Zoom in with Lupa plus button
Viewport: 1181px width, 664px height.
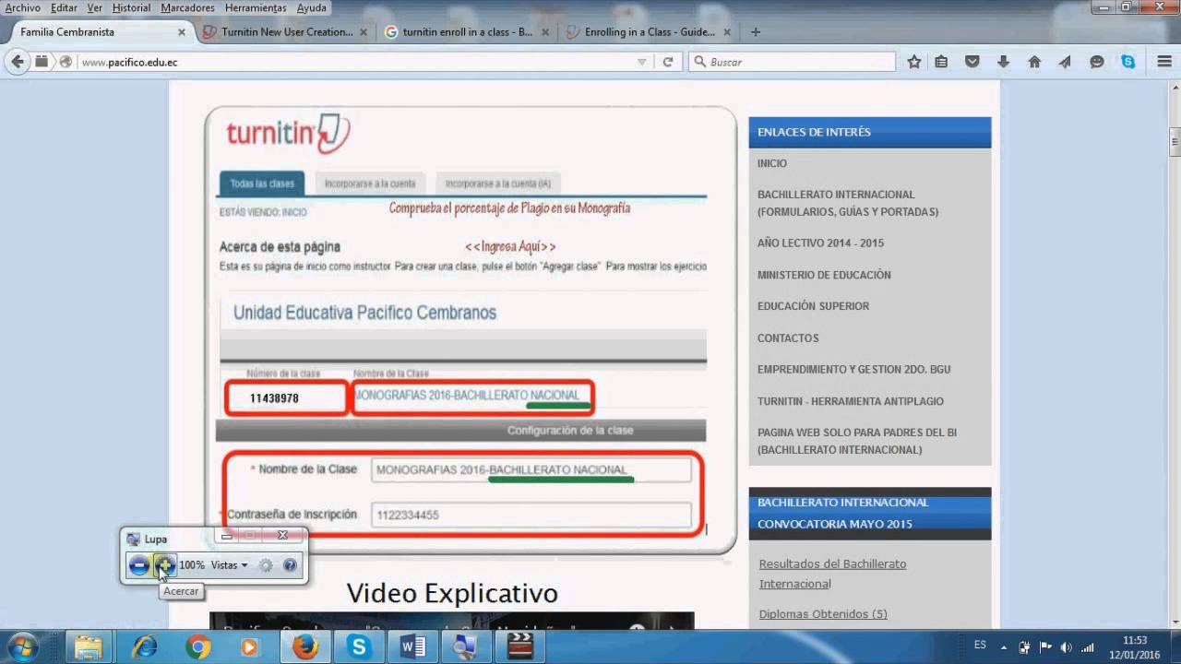coord(165,565)
